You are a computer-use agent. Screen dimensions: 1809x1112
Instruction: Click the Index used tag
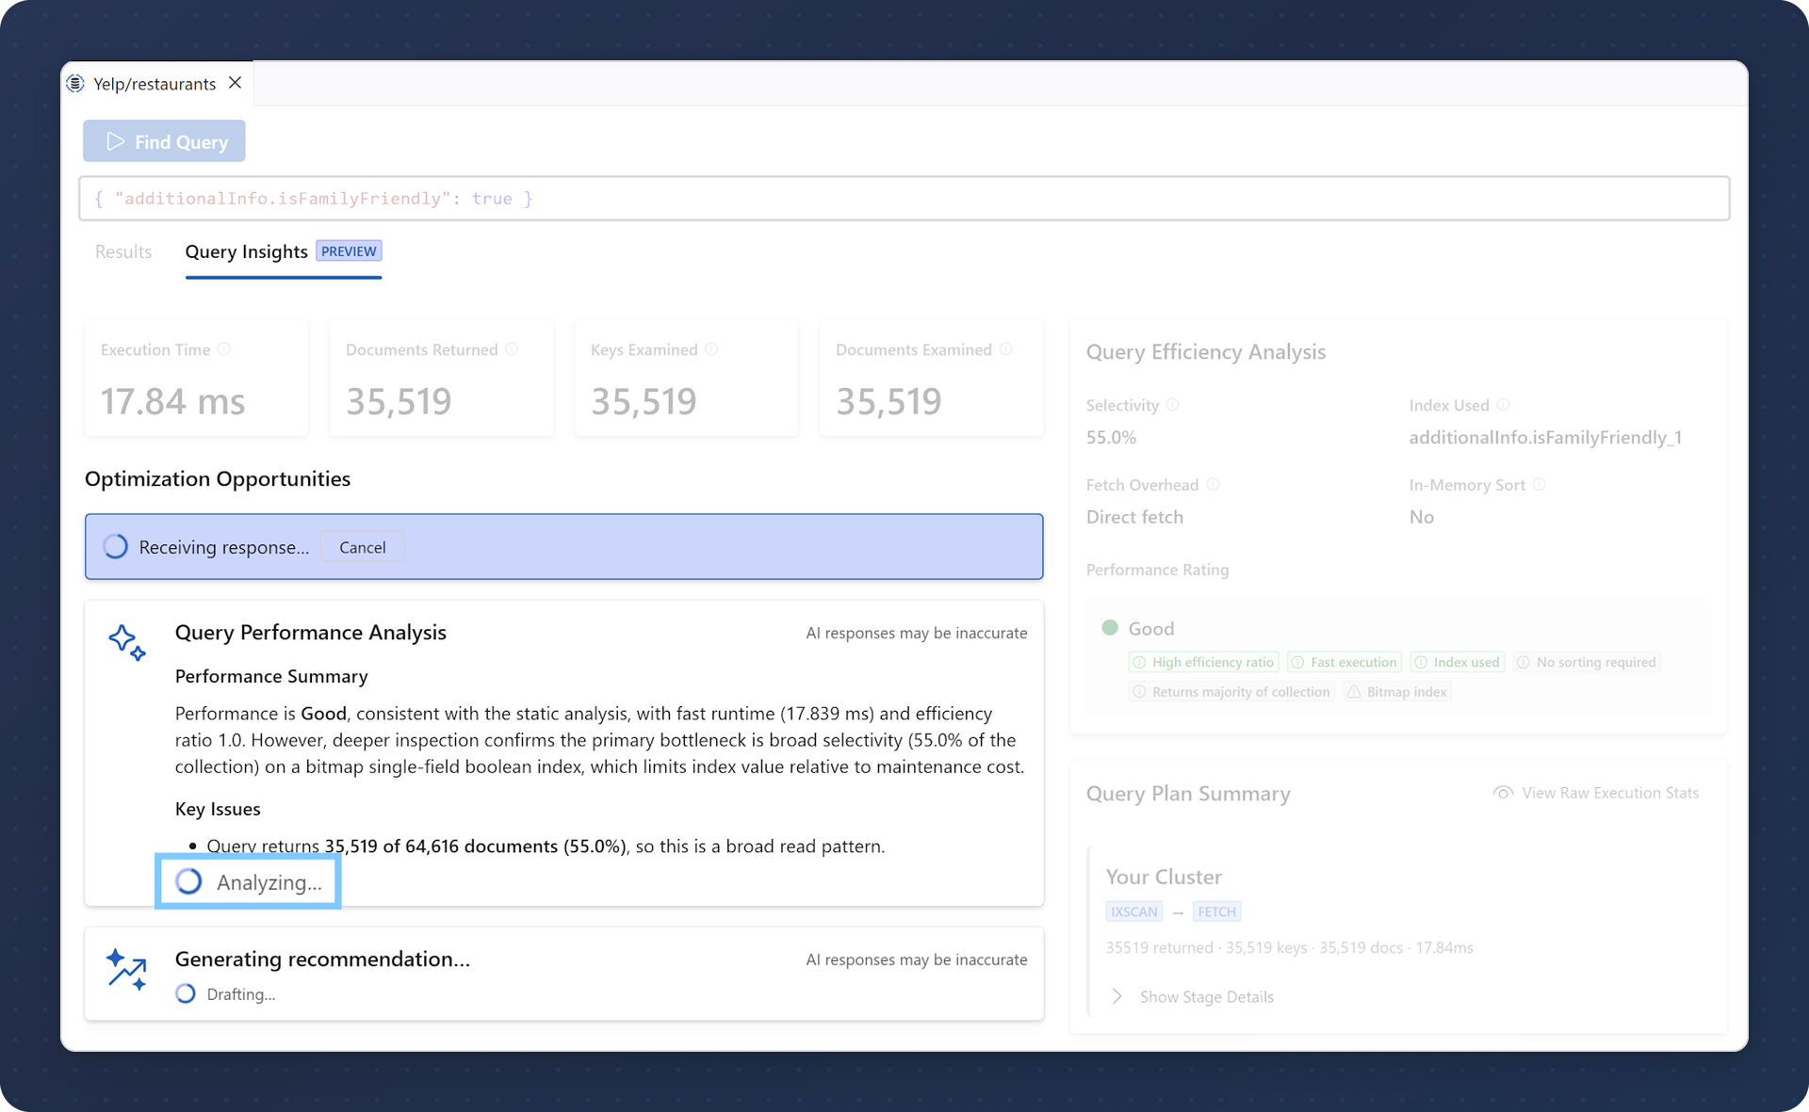(1458, 662)
